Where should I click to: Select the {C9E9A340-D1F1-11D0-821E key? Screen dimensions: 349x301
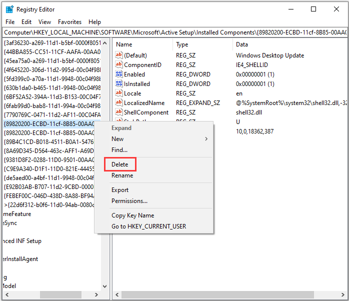pyautogui.click(x=48, y=169)
